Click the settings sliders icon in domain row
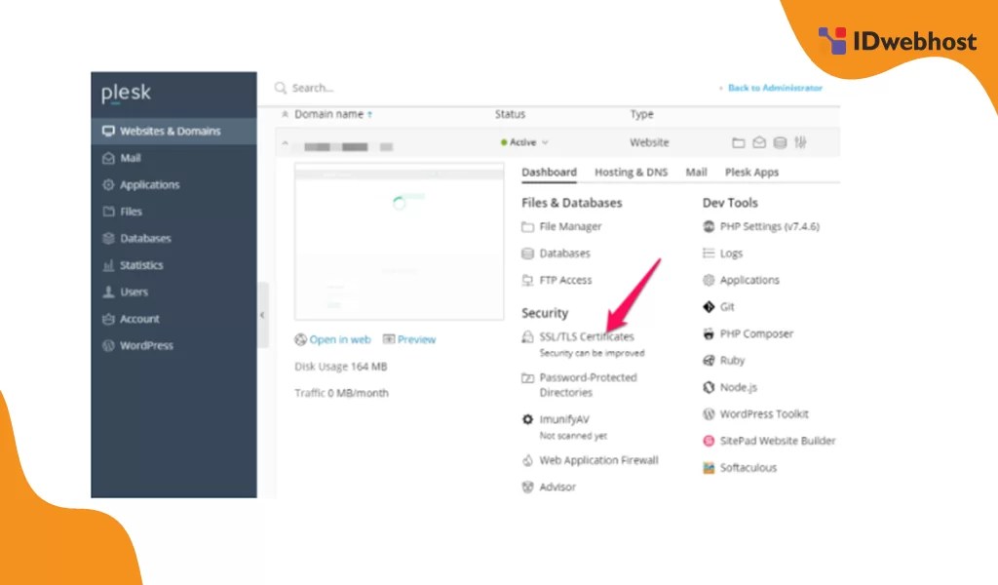Image resolution: width=998 pixels, height=585 pixels. [x=800, y=142]
